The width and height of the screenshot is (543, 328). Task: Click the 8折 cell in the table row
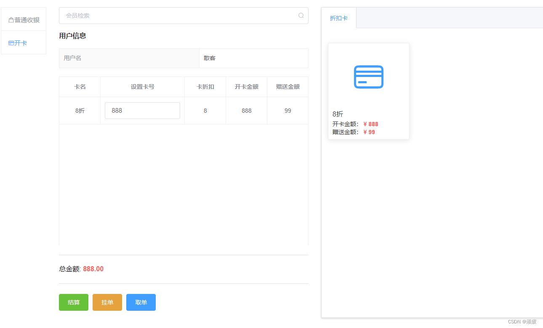click(80, 111)
